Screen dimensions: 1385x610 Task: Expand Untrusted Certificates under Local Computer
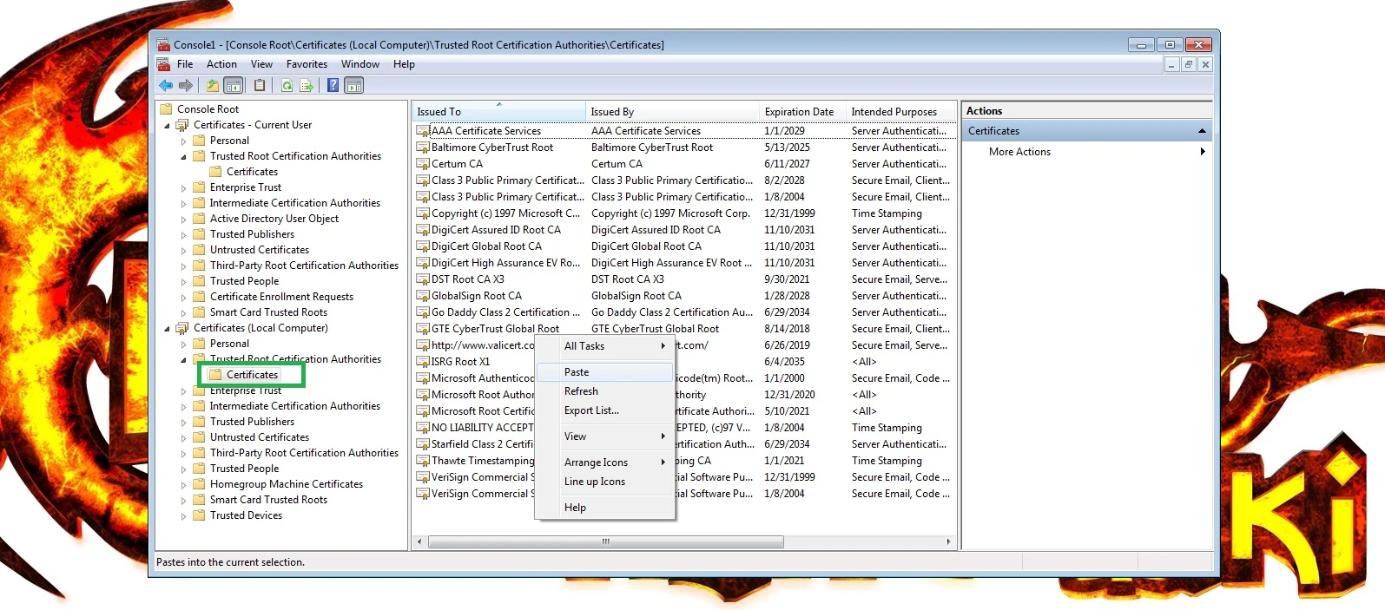tap(183, 437)
